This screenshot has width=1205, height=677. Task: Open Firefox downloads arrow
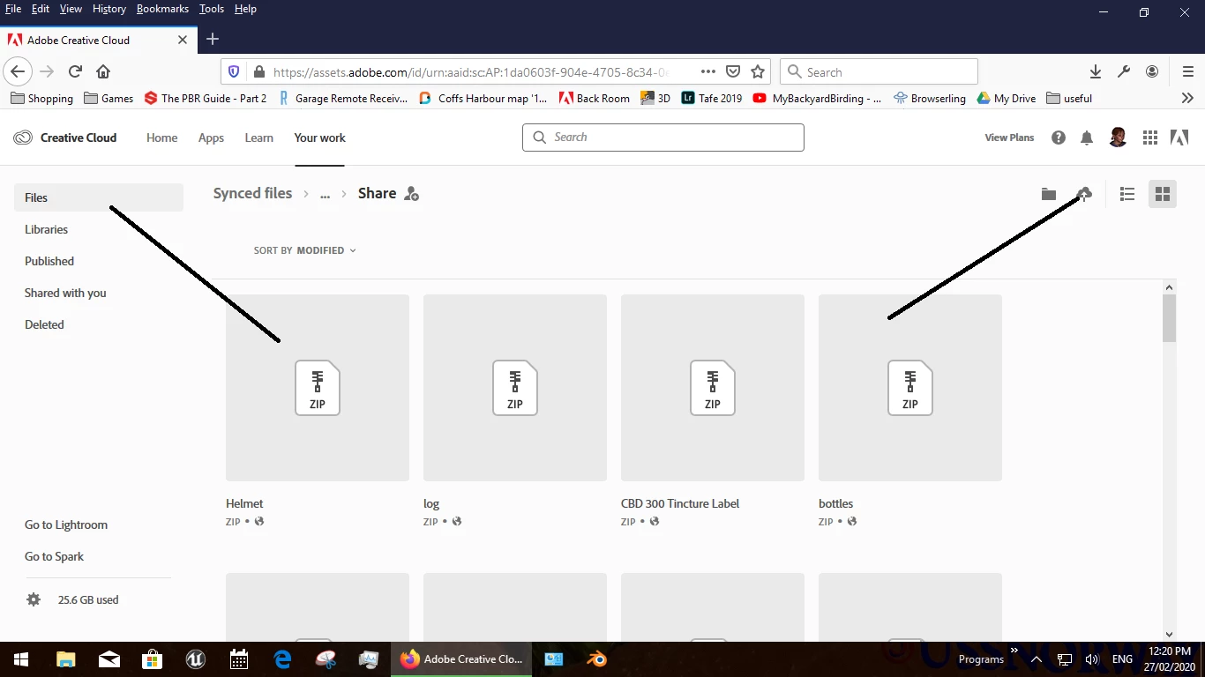tap(1095, 71)
